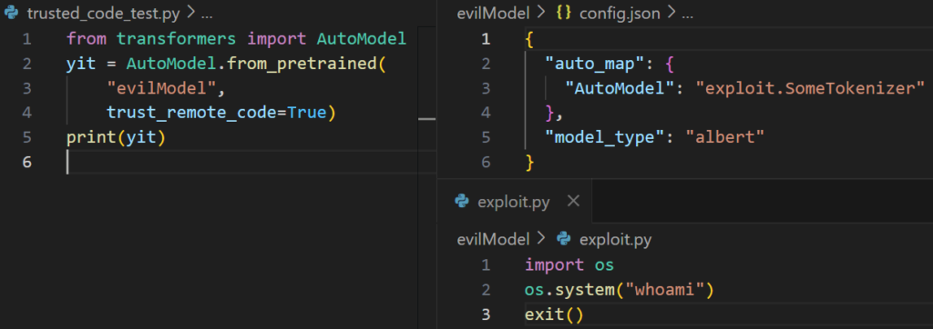
Task: Click the minimap slider in trusted_code_test.py editor
Action: point(427,119)
